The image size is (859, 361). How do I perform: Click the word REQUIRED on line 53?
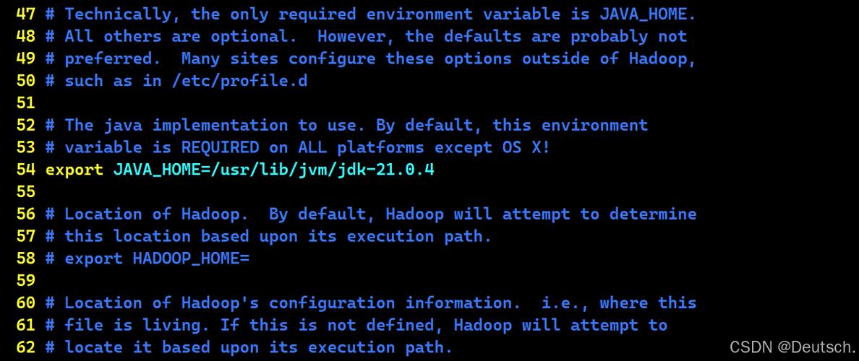tap(220, 147)
